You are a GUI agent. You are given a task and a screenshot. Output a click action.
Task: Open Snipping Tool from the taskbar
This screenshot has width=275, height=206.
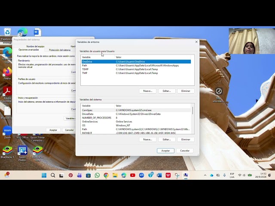[177, 175]
